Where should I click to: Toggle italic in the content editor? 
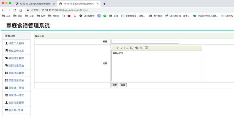point(122,48)
